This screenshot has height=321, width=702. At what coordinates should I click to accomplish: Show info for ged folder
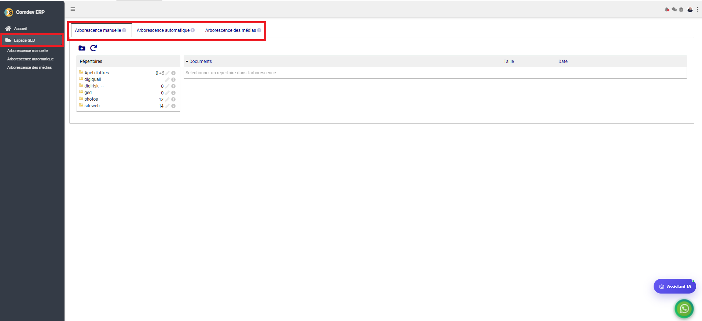tap(173, 93)
